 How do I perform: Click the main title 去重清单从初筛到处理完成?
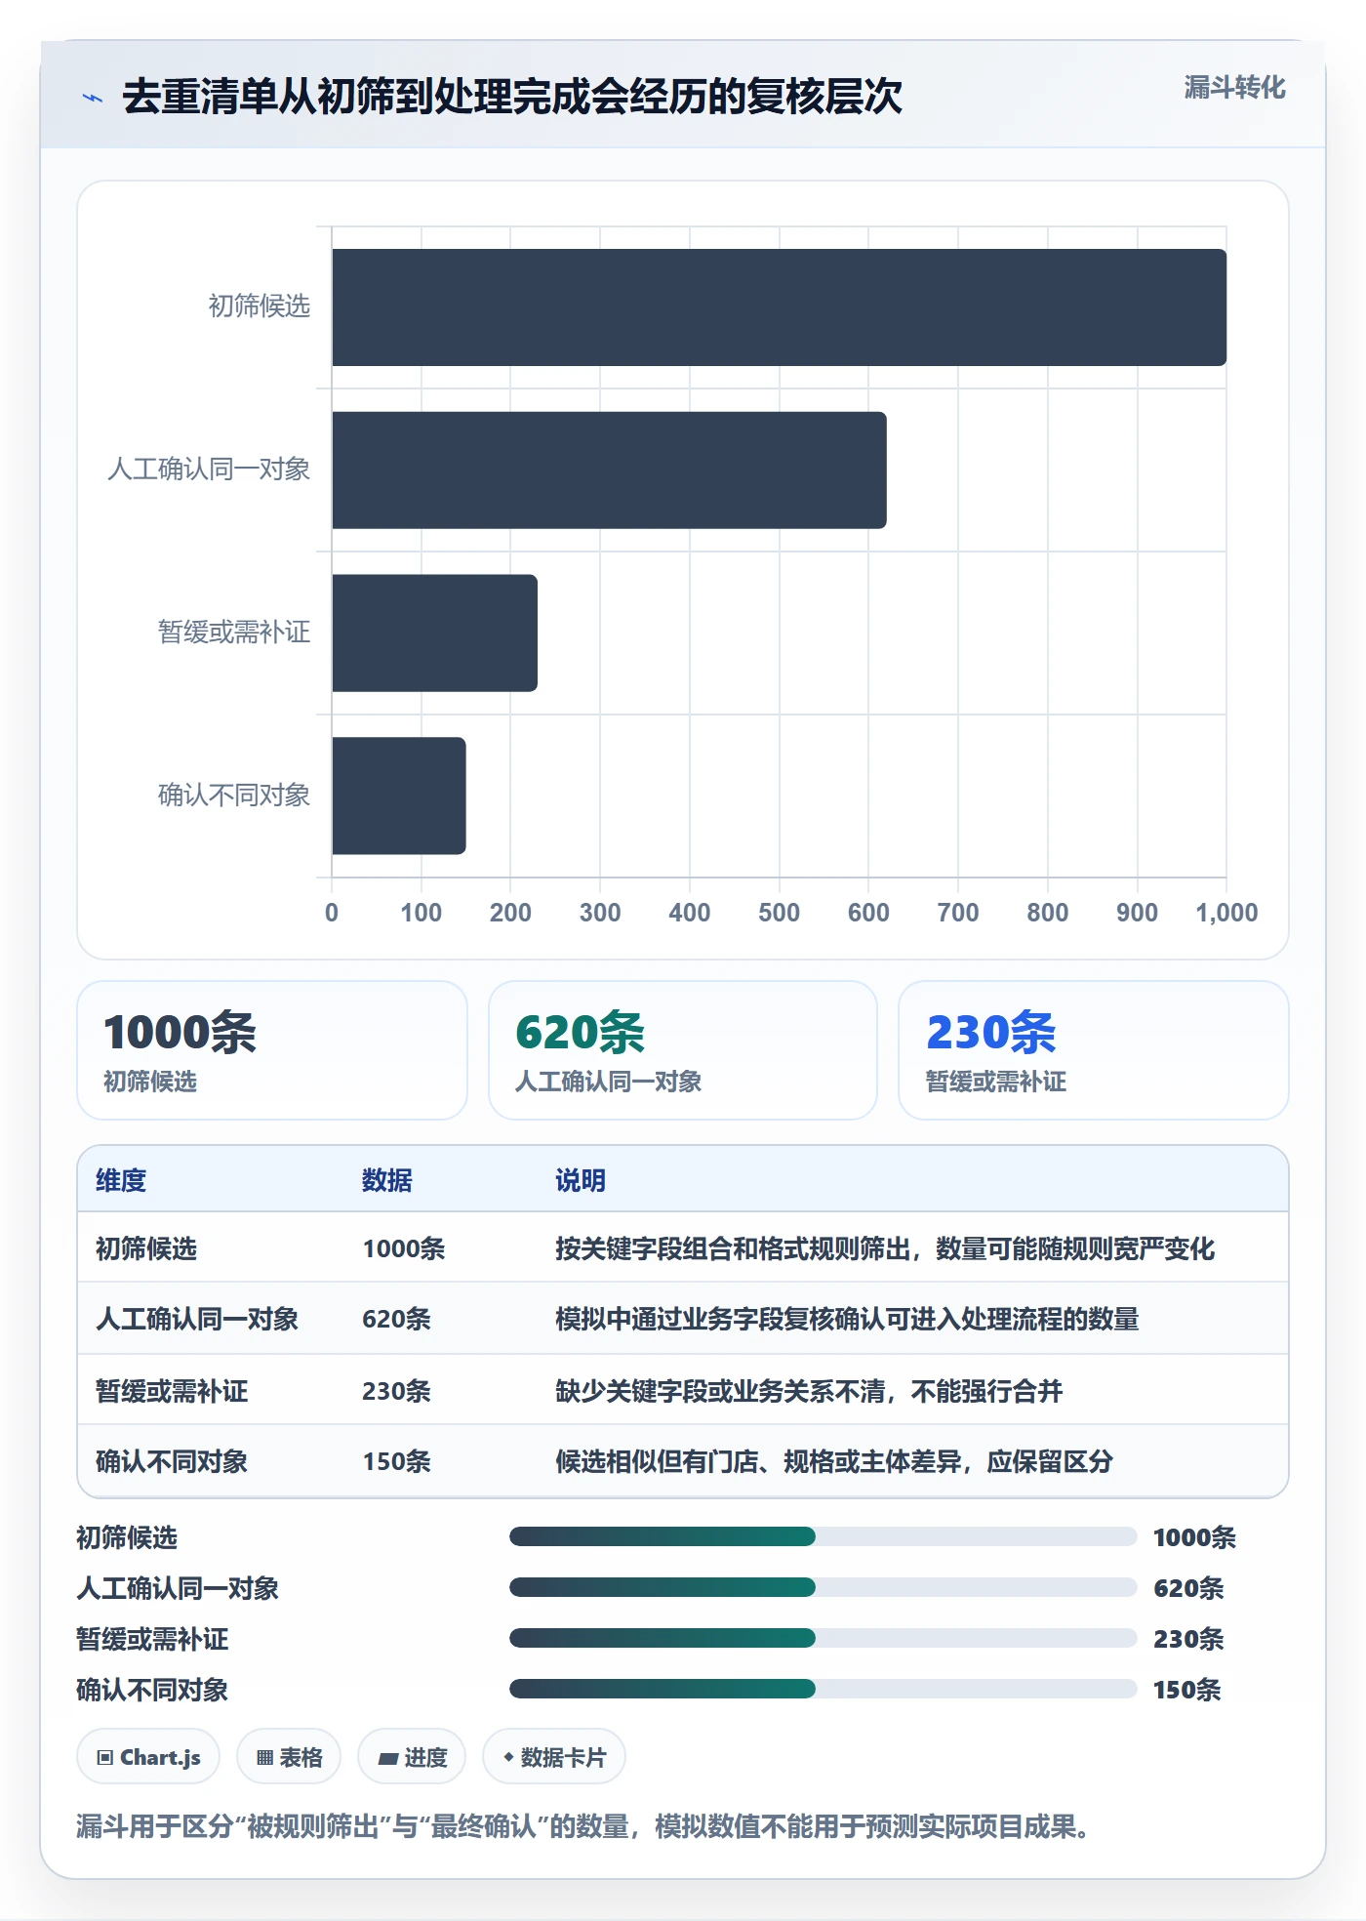pos(512,97)
